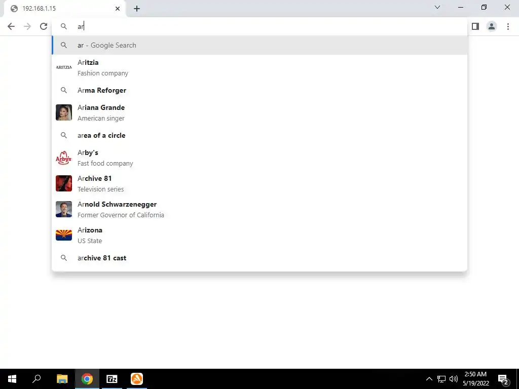Viewport: 519px width, 389px height.
Task: Select the Aritzia fashion company suggestion
Action: [259, 67]
